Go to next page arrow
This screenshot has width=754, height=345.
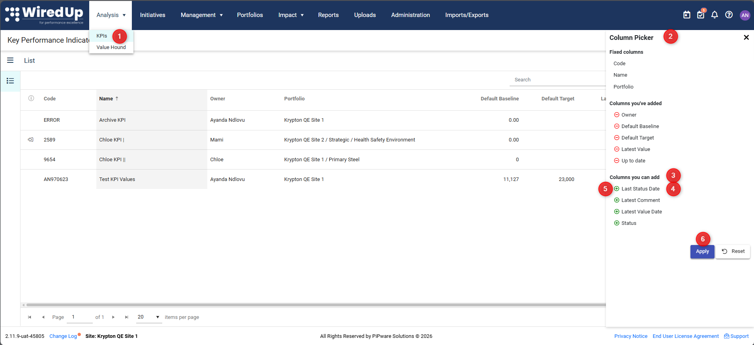[x=113, y=317]
